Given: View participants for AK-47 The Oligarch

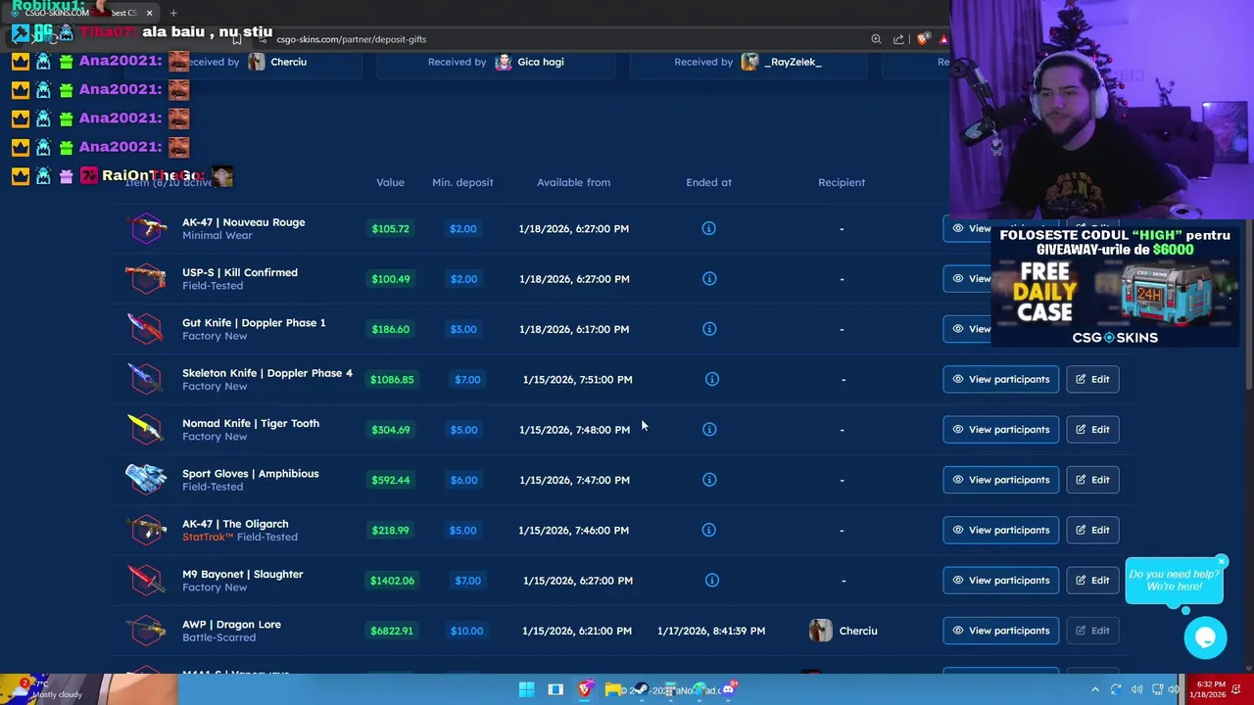Looking at the screenshot, I should [x=1000, y=530].
